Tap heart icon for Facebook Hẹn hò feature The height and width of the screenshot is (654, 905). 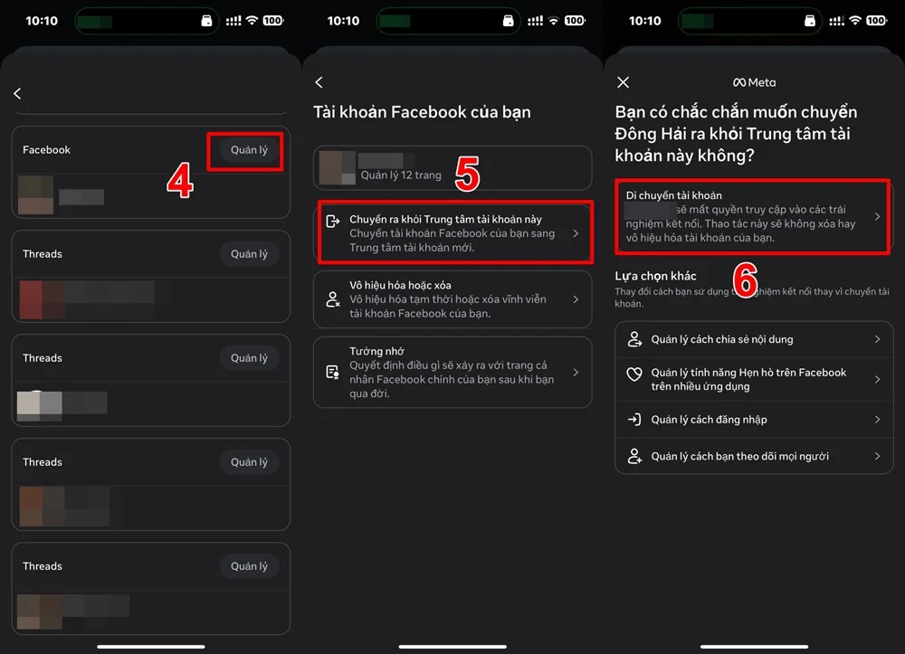pyautogui.click(x=634, y=374)
